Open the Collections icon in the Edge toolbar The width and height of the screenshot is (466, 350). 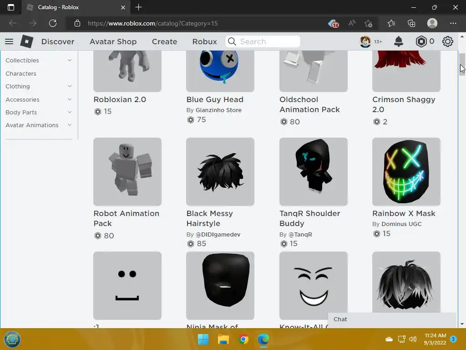(411, 23)
